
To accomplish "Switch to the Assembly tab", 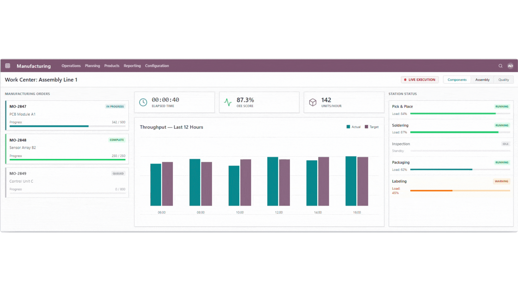I will coord(482,79).
